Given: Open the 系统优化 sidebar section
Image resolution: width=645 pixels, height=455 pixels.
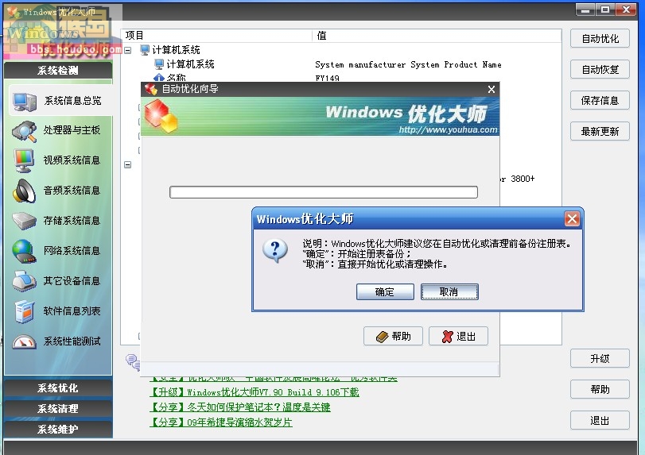Looking at the screenshot, I should point(58,388).
